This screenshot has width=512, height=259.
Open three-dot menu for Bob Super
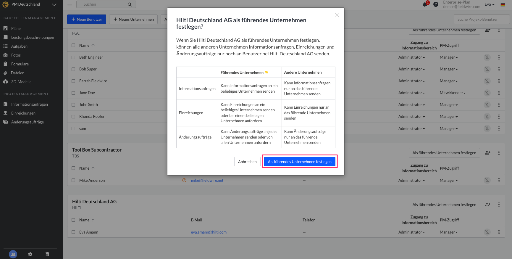[x=499, y=69]
